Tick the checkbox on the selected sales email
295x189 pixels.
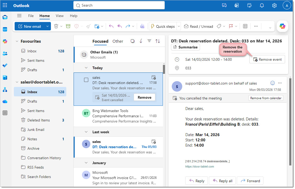click(x=86, y=80)
